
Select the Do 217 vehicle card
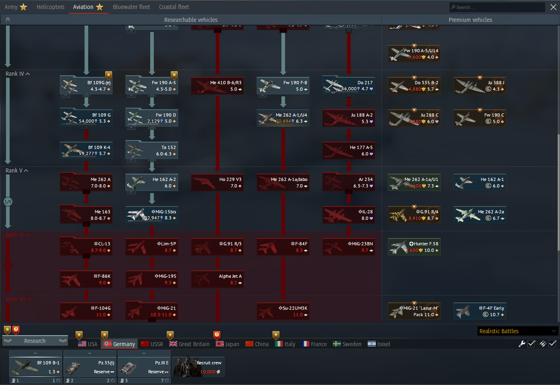tap(349, 86)
